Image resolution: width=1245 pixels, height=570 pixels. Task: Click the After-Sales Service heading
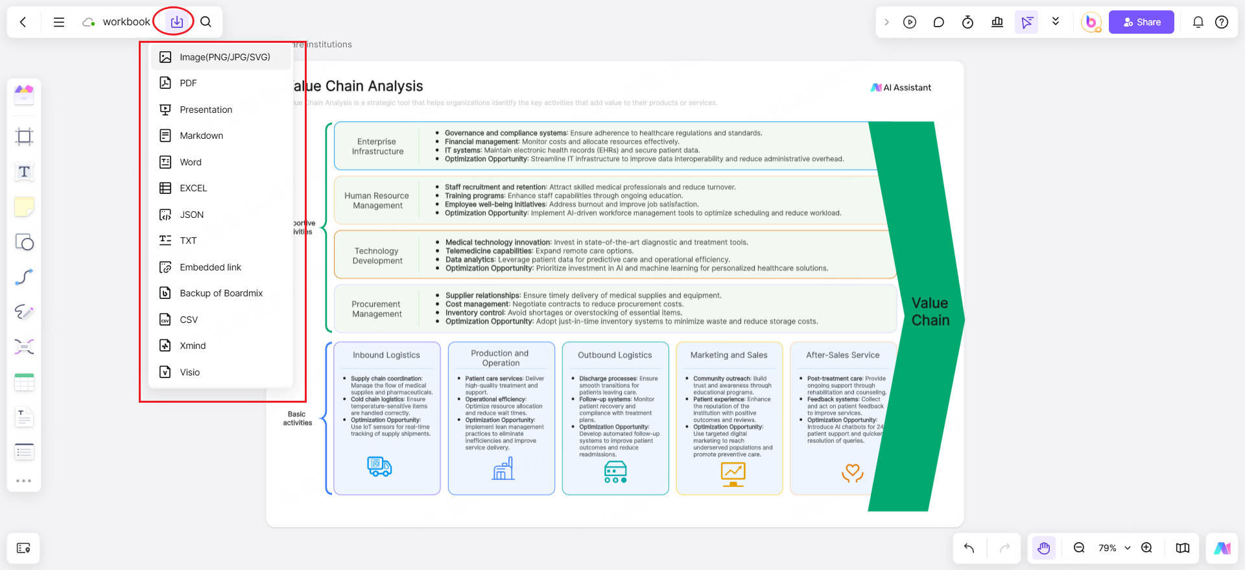843,355
